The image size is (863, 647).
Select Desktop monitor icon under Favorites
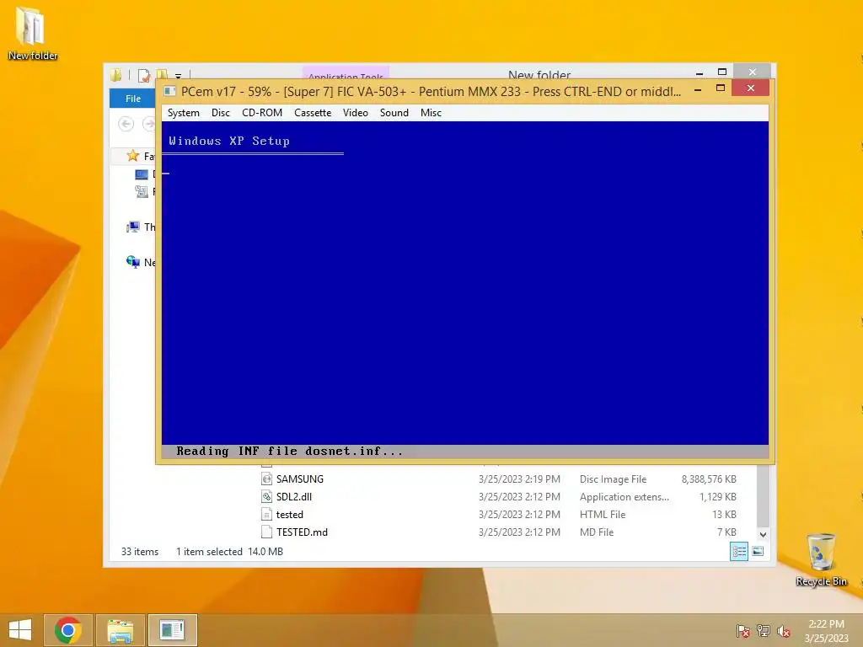[x=142, y=174]
